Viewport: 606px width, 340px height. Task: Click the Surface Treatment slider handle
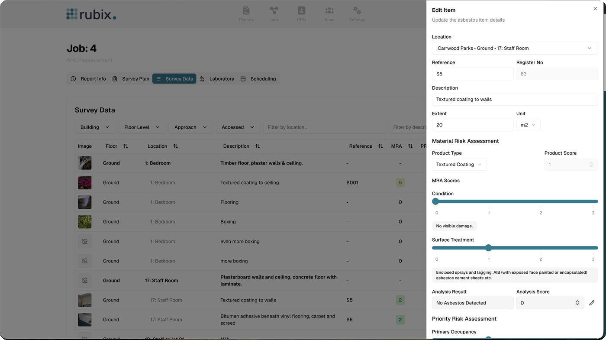pos(488,248)
